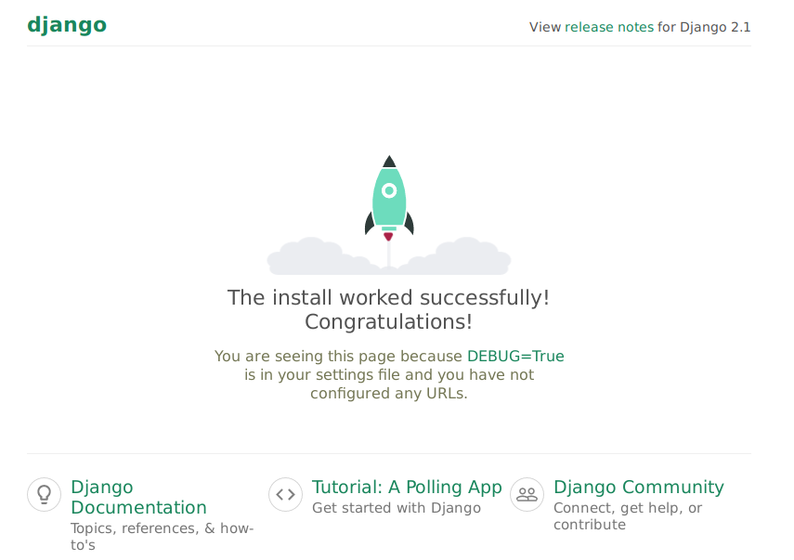Viewport: 794px width, 560px height.
Task: Click the rocket illustration
Action: [x=389, y=215]
